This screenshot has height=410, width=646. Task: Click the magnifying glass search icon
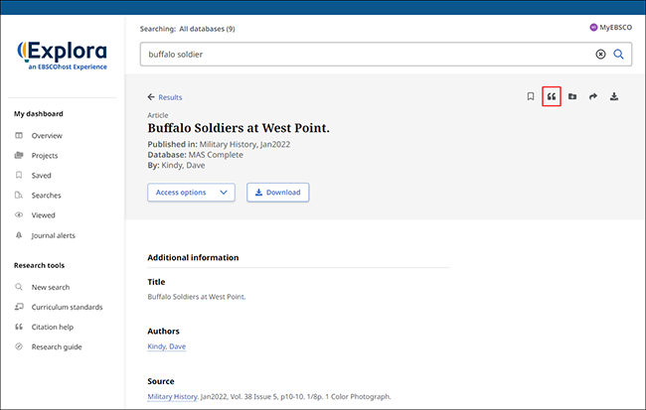tap(618, 54)
